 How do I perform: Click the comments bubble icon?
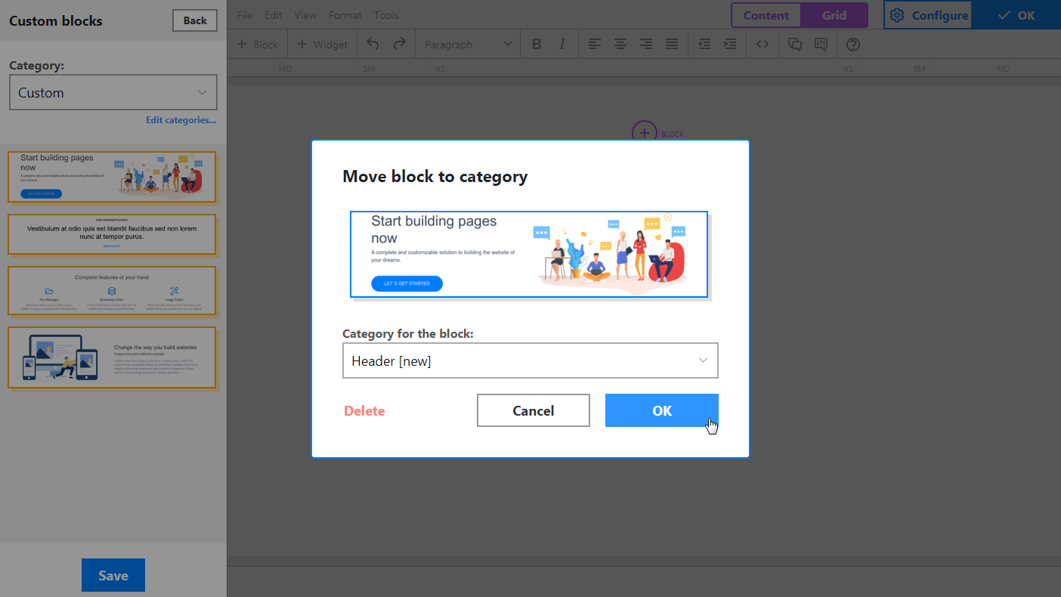795,44
